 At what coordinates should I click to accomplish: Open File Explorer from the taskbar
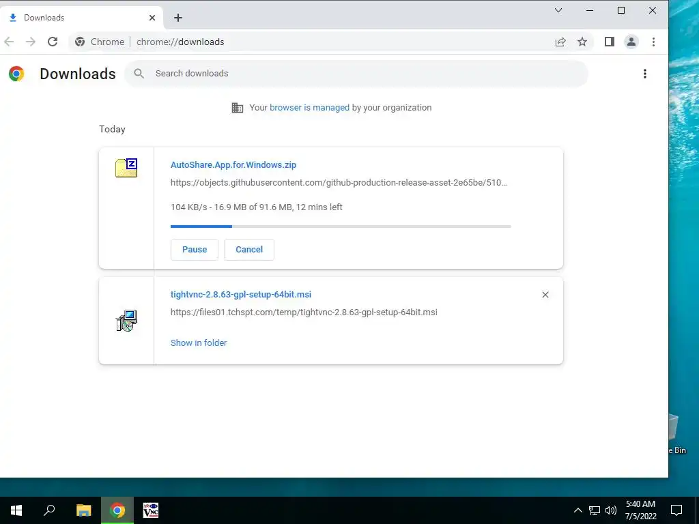[83, 510]
